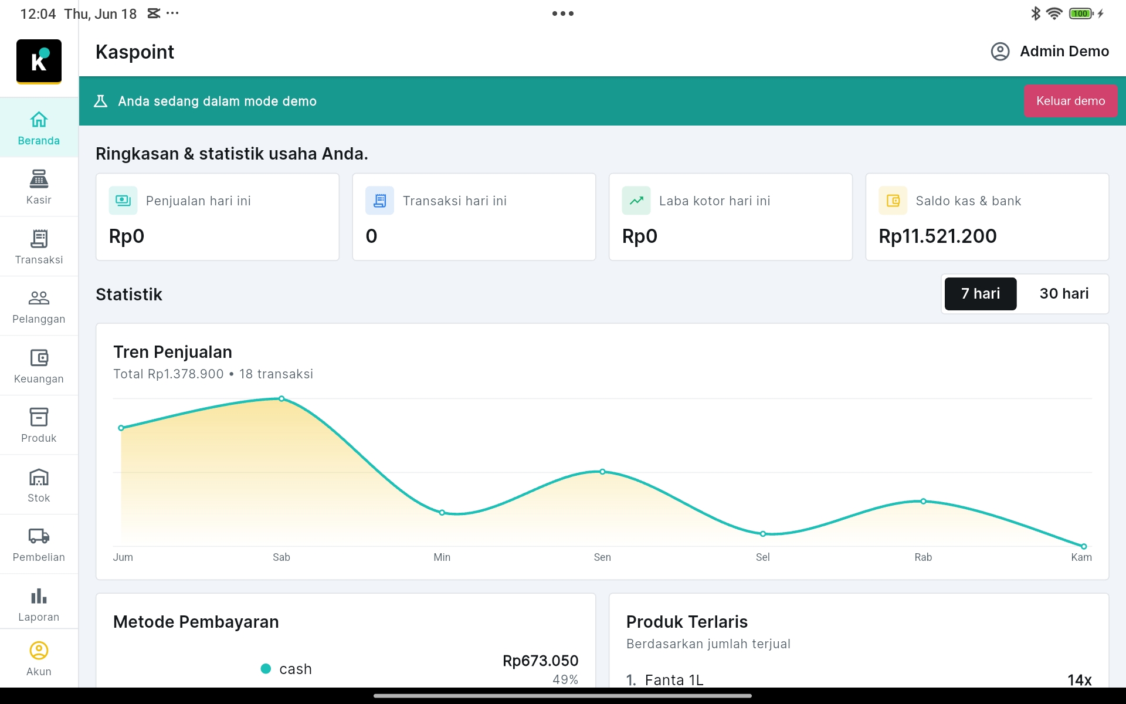The height and width of the screenshot is (704, 1126).
Task: Tap the Wi-Fi status icon
Action: point(1054,13)
